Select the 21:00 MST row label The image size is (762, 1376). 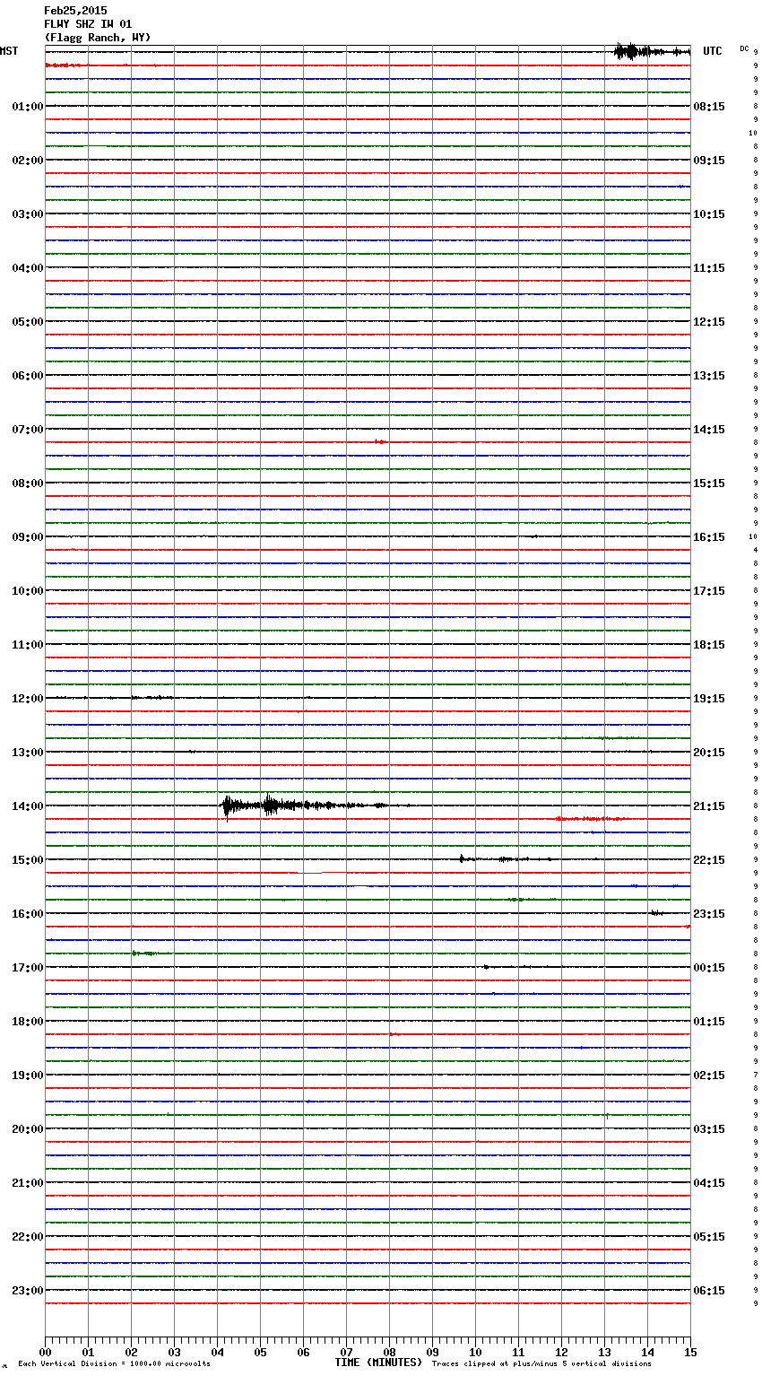(28, 1183)
